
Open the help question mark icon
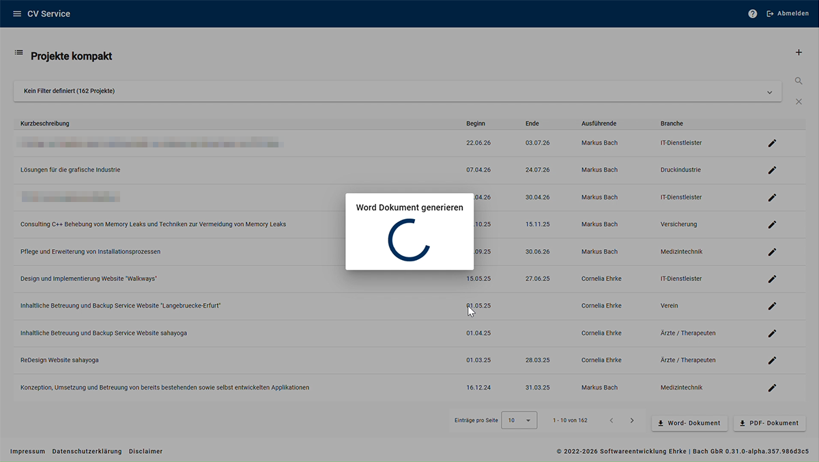tap(752, 14)
